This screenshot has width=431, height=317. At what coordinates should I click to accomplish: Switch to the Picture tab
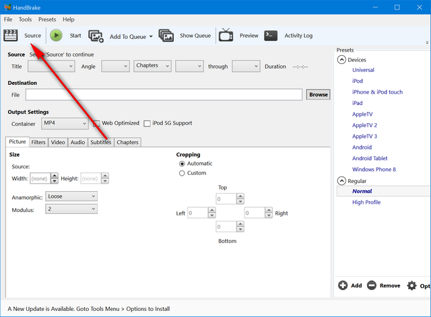click(18, 142)
